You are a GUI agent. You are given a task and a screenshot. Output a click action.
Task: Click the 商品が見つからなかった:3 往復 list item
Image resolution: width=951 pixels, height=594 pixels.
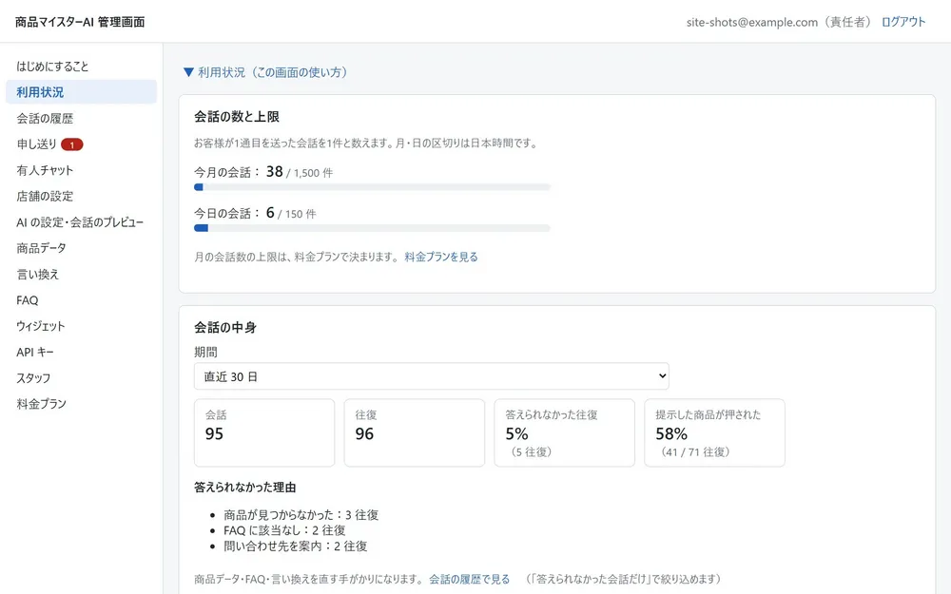click(301, 514)
